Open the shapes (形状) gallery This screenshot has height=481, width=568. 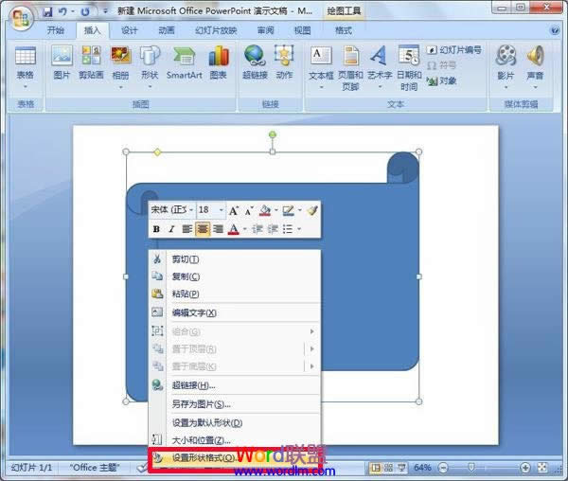pos(150,67)
